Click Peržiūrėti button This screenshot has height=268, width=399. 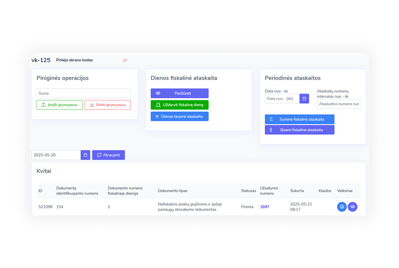[x=180, y=93]
